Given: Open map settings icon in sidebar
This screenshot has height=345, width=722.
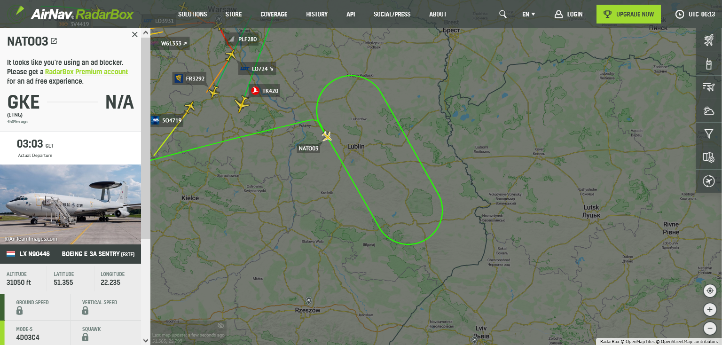Looking at the screenshot, I should click(709, 157).
